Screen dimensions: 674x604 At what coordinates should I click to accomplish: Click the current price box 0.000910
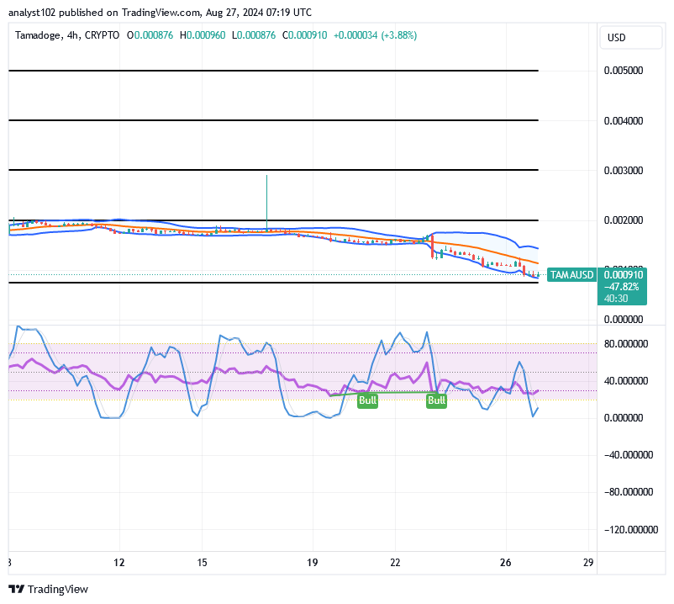click(624, 275)
